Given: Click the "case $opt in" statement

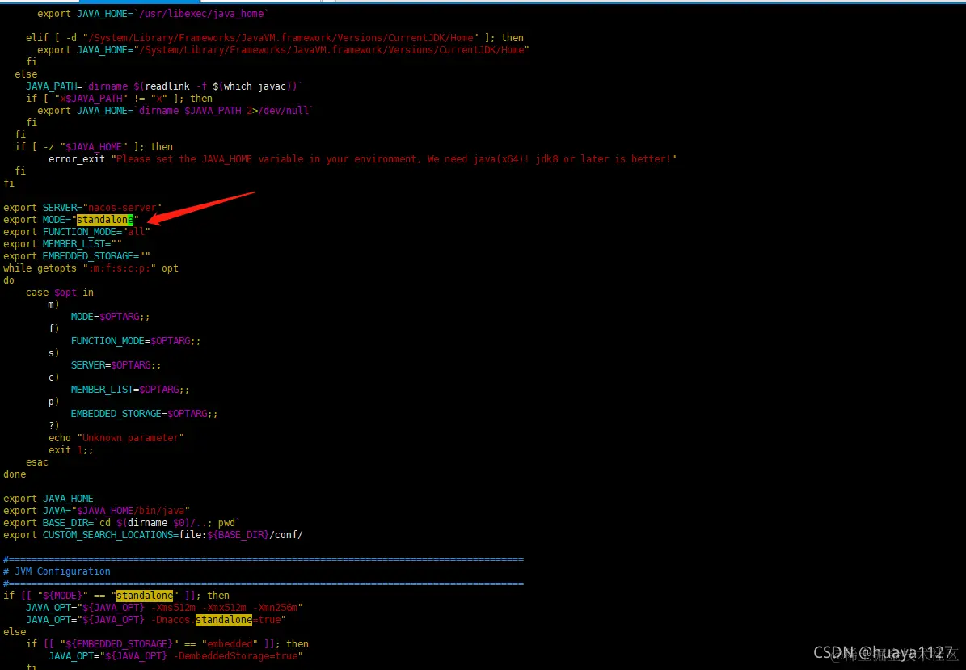Looking at the screenshot, I should (60, 293).
